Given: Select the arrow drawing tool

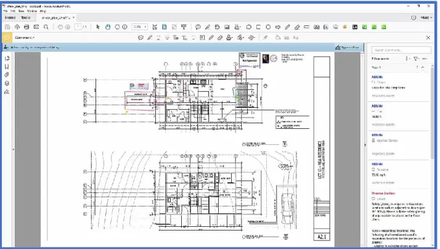Looking at the screenshot, I should click(278, 27).
